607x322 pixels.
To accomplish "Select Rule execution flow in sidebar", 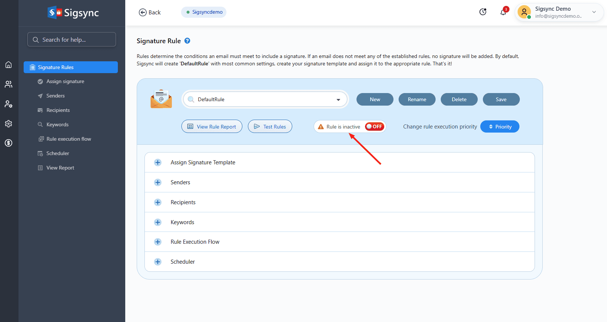I will tap(69, 139).
